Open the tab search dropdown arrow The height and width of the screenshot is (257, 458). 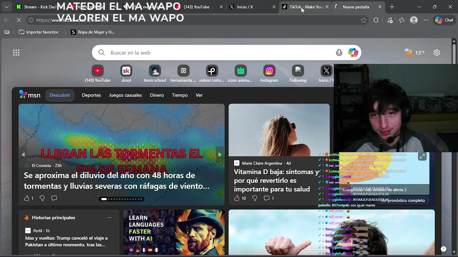[x=6, y=7]
